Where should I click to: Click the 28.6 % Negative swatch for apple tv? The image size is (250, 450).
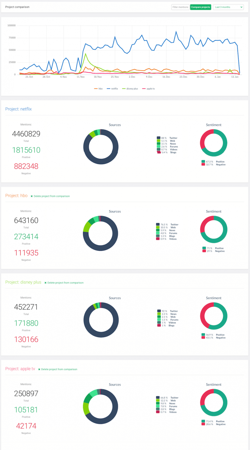tap(203, 424)
